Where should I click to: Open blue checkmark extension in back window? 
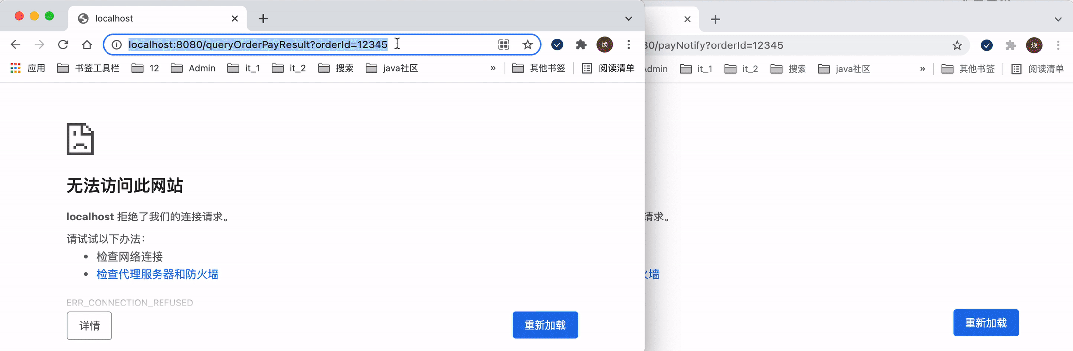[x=987, y=45]
